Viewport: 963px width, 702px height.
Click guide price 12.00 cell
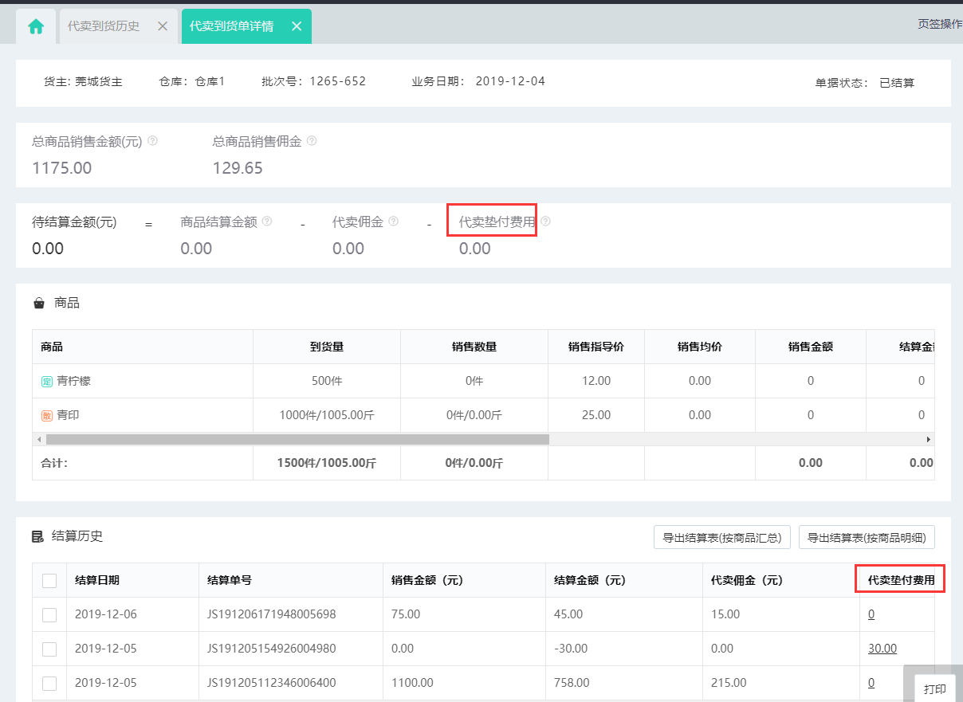[x=596, y=381]
